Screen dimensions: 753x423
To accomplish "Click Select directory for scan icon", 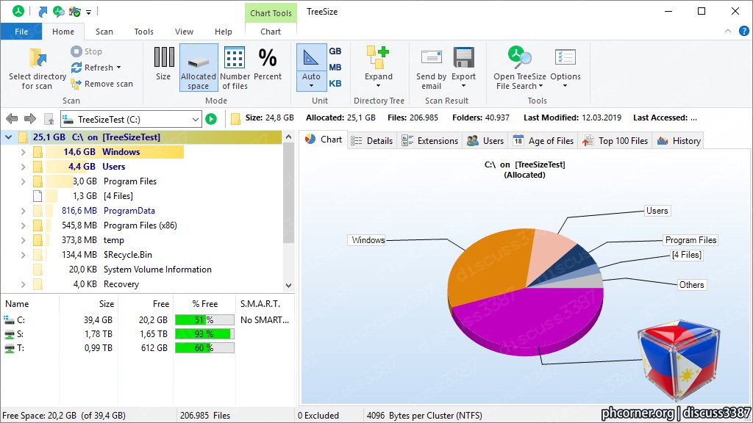I will 38,58.
